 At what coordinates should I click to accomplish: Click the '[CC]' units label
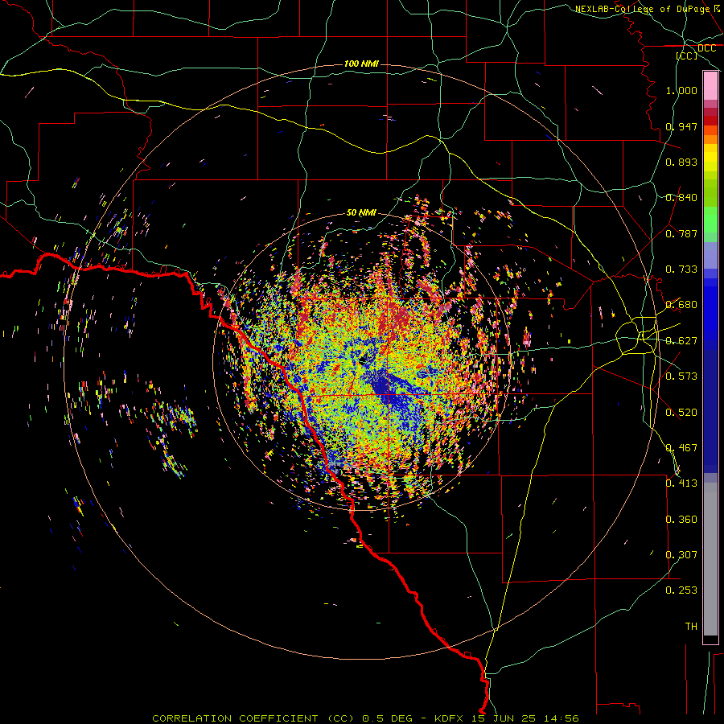[x=687, y=56]
